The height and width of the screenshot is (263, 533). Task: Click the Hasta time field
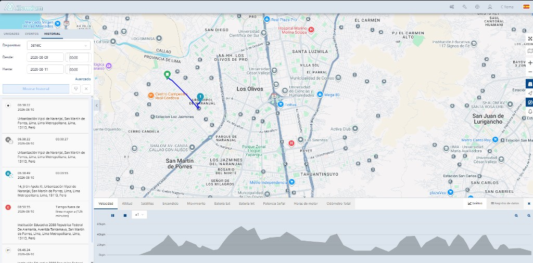pyautogui.click(x=78, y=69)
